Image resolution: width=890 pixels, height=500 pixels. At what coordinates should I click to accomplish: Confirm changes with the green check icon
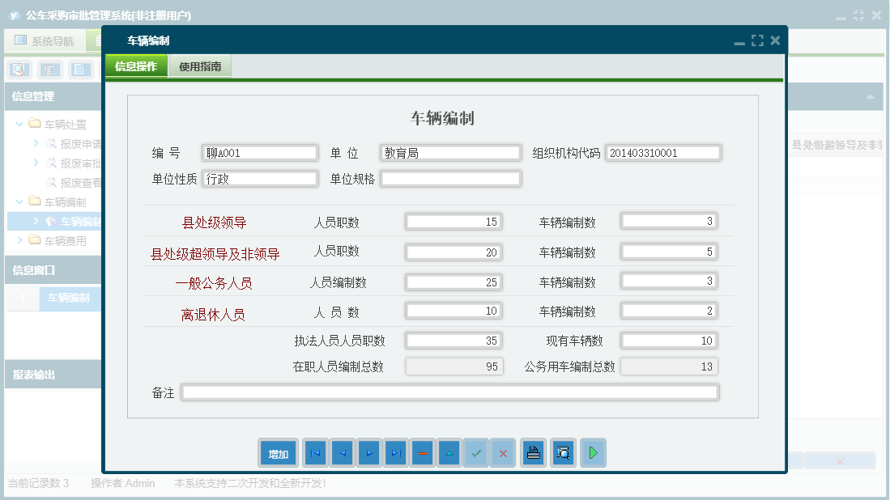click(476, 453)
